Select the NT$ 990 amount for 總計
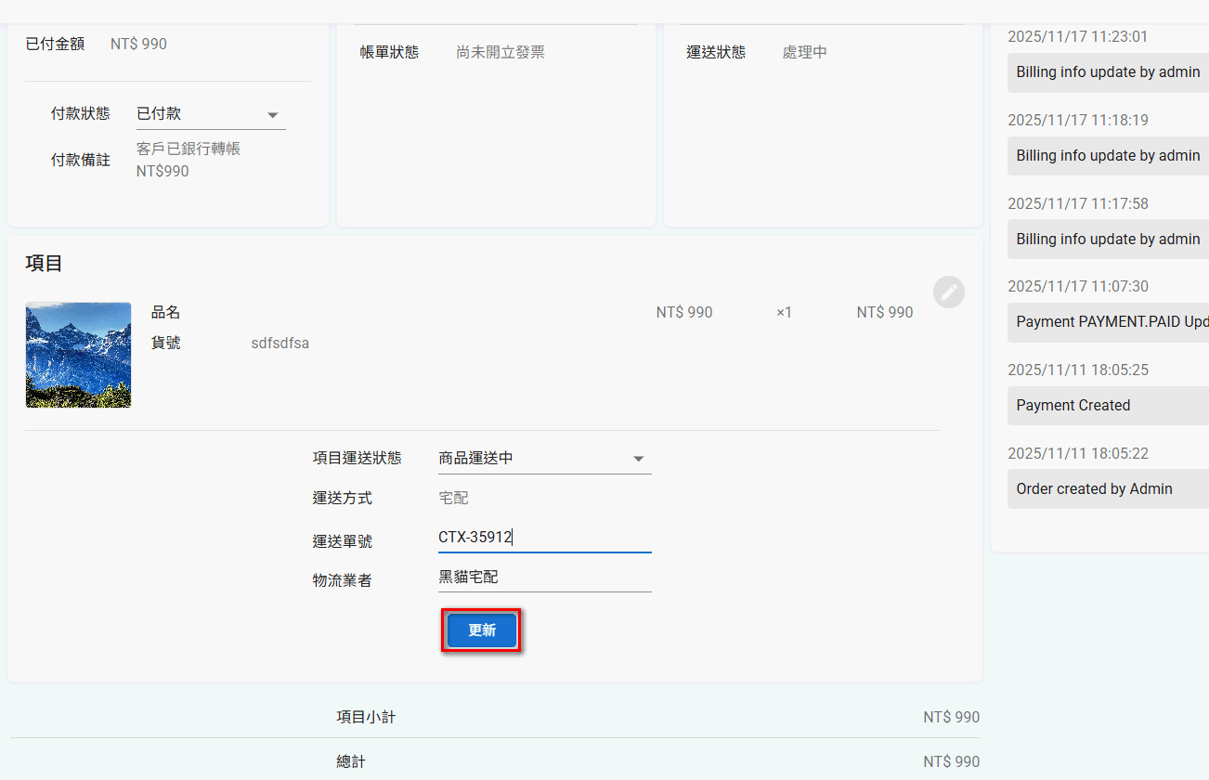Viewport: 1209px width, 780px height. point(951,762)
